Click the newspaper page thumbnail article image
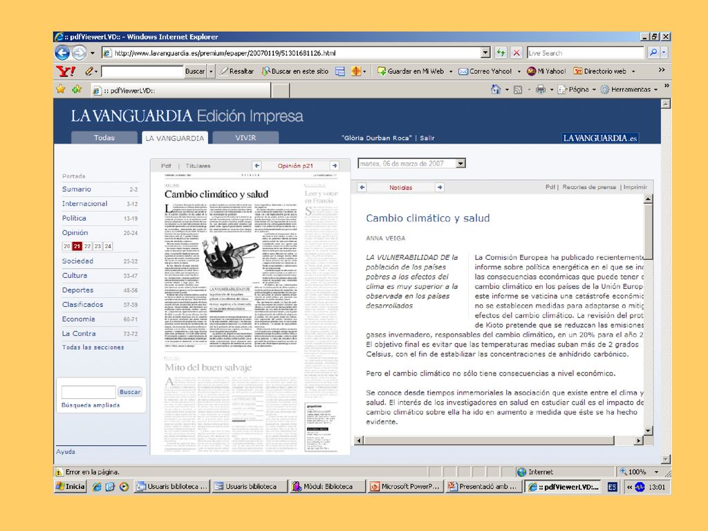The image size is (708, 531). point(231,259)
